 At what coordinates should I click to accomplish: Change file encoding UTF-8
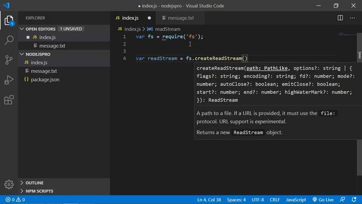pyautogui.click(x=258, y=199)
